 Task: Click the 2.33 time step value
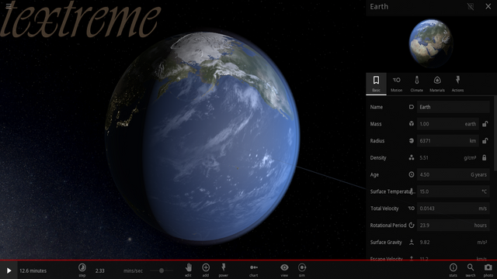point(100,270)
